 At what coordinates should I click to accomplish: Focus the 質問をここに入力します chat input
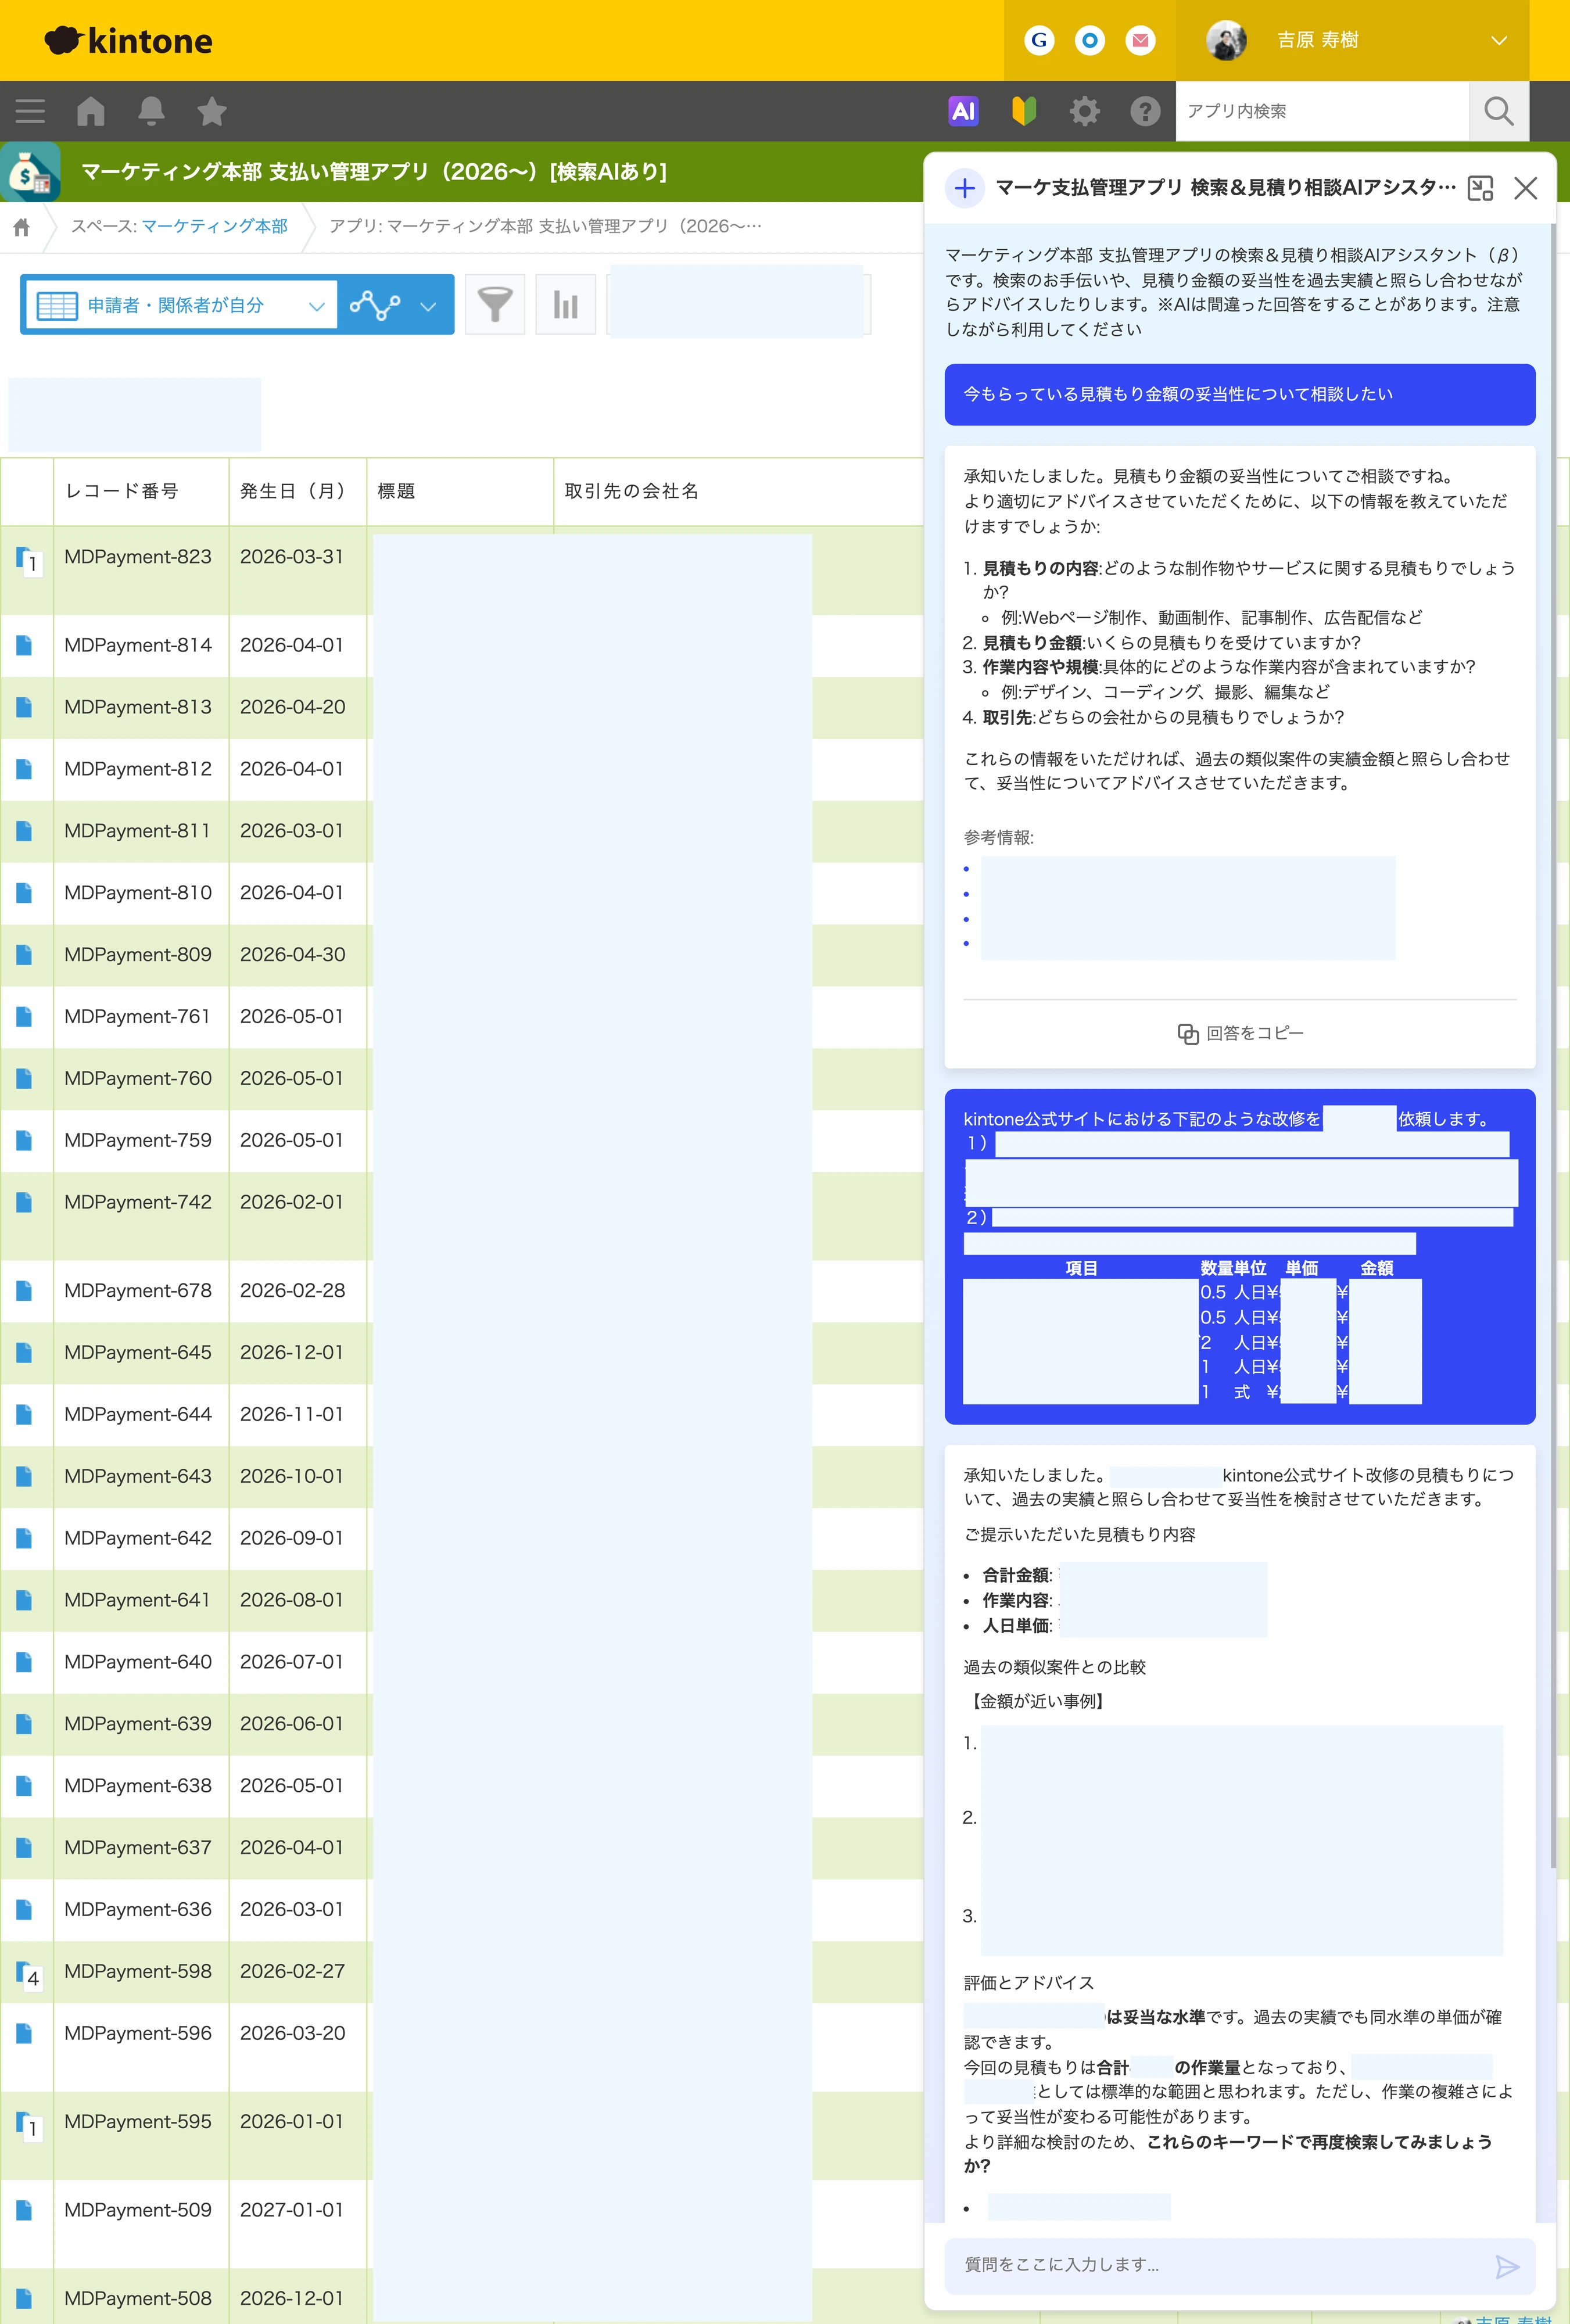click(1220, 2265)
